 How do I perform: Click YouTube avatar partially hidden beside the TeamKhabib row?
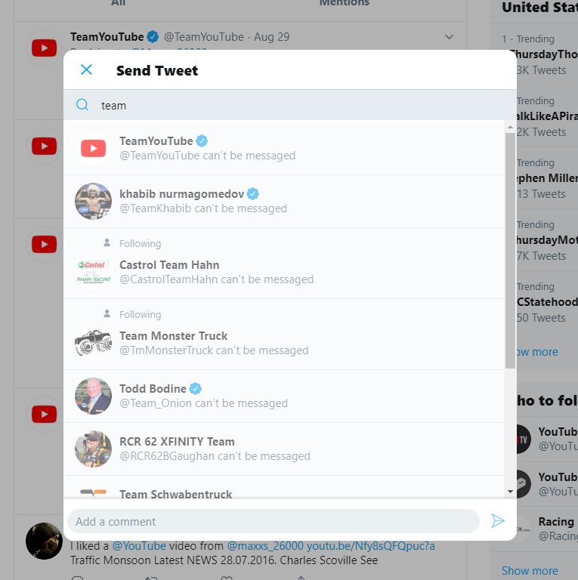point(44,147)
